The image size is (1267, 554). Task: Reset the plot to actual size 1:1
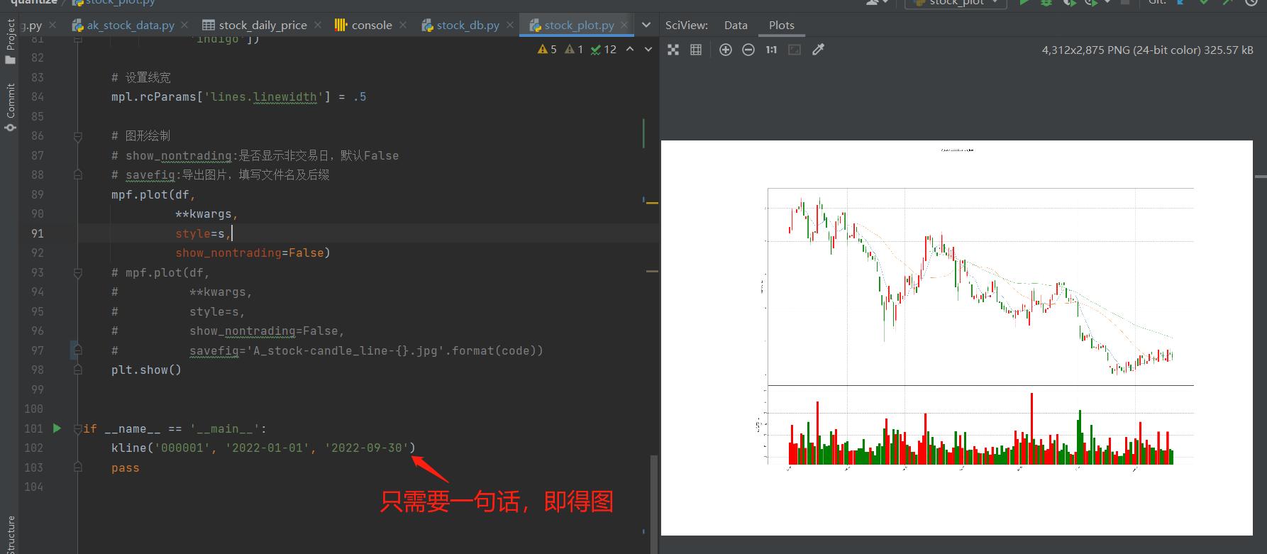coord(771,50)
